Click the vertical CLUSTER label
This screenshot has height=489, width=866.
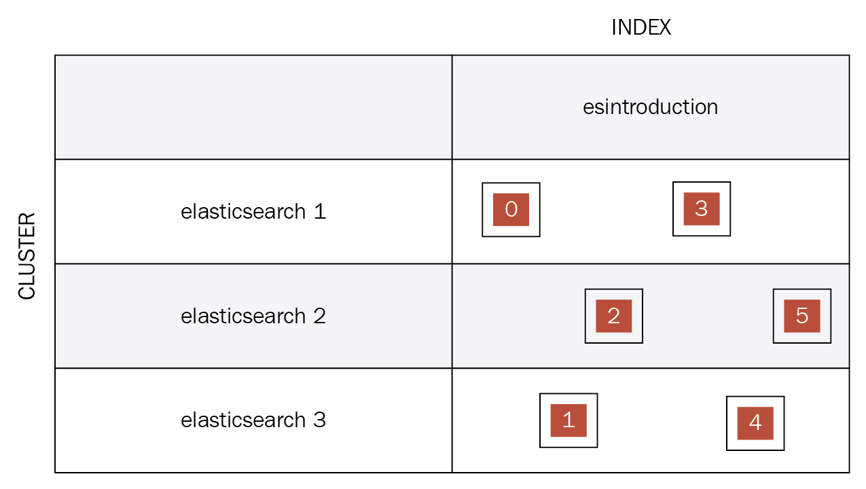26,256
